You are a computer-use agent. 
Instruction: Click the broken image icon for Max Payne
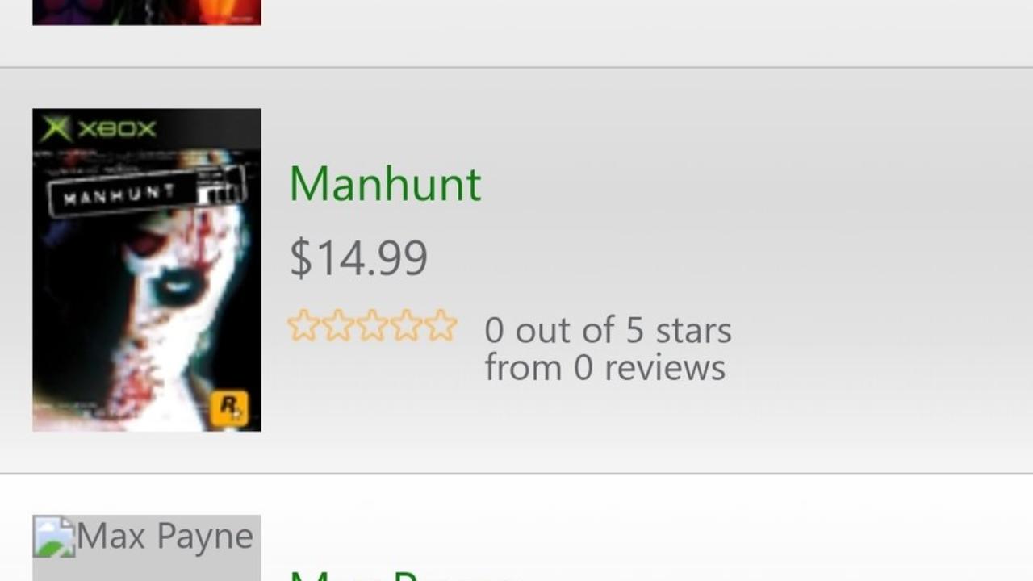[53, 537]
